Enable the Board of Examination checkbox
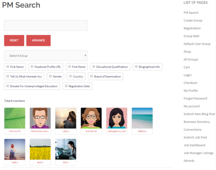216x170 pixels. click(x=91, y=76)
